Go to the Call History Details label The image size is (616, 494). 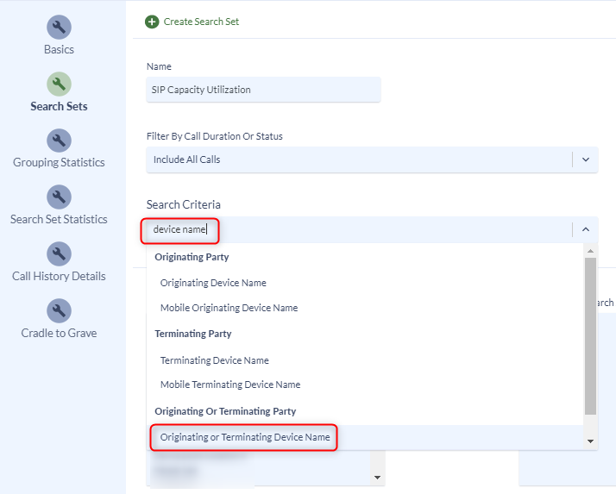(x=59, y=276)
